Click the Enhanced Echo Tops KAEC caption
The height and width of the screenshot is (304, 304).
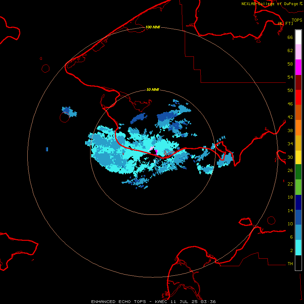[153, 302]
